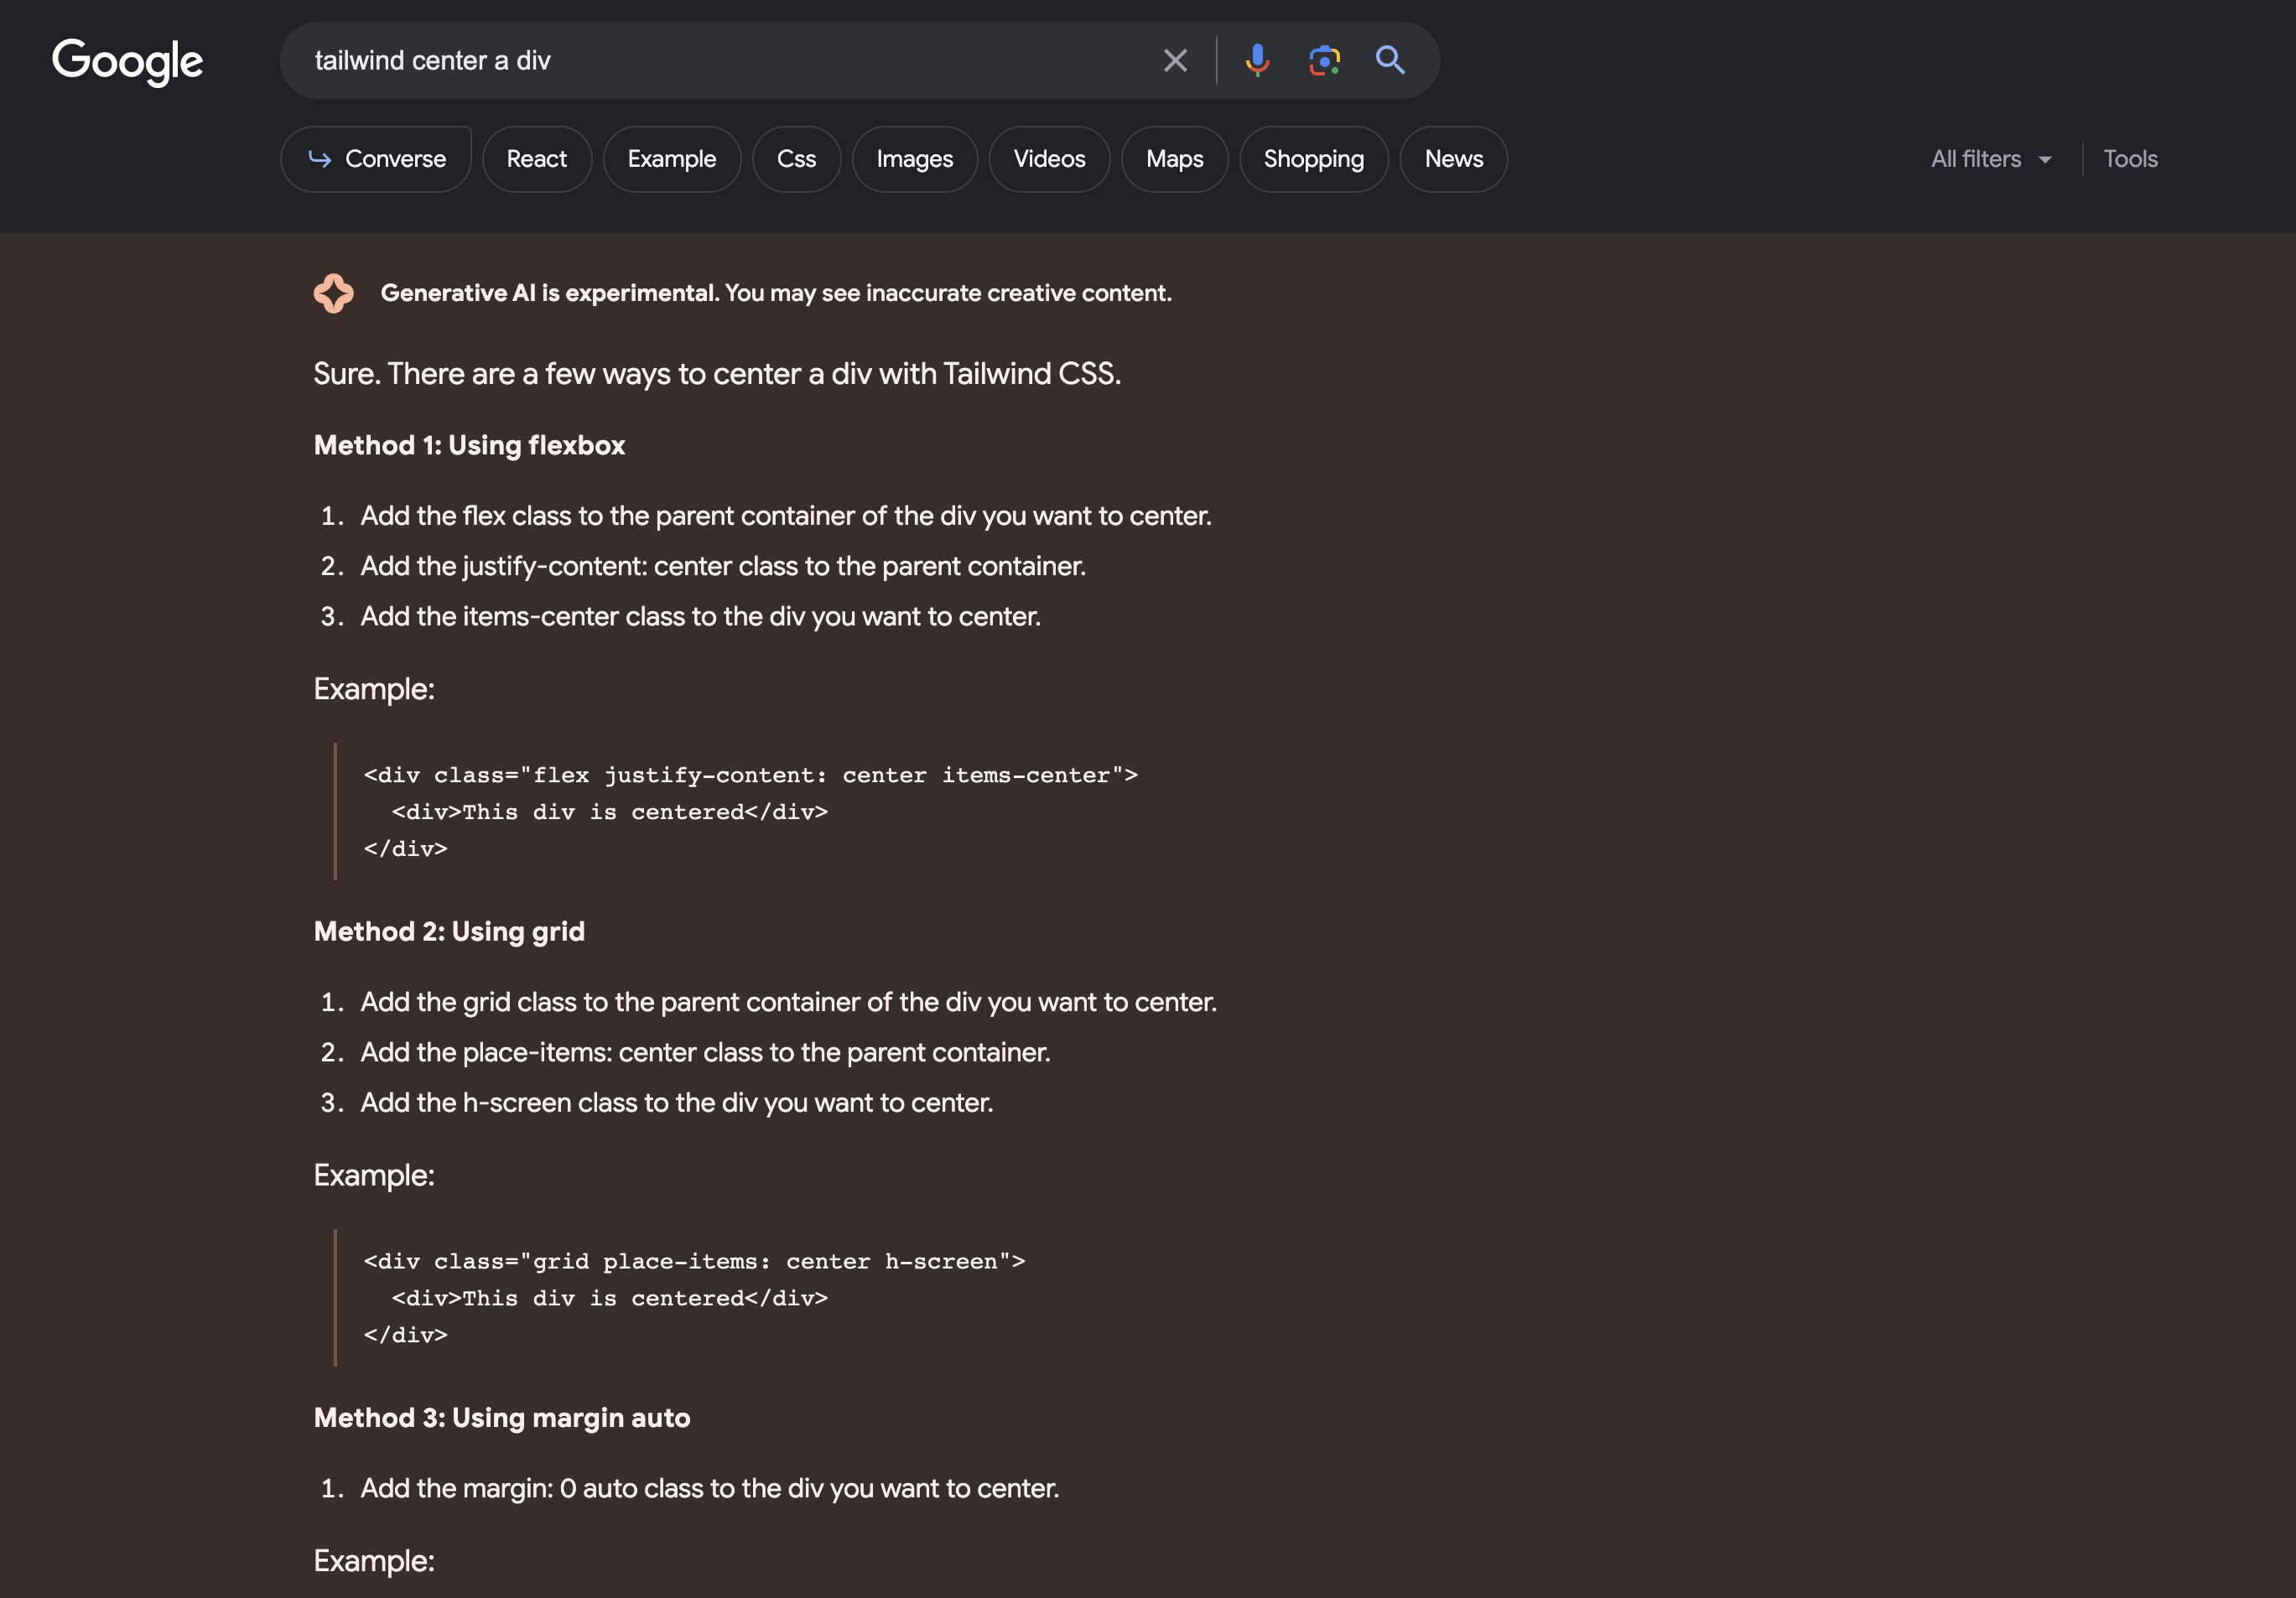Click 'Sure. There are a few ways' intro sentence
The width and height of the screenshot is (2296, 1598).
click(x=717, y=374)
